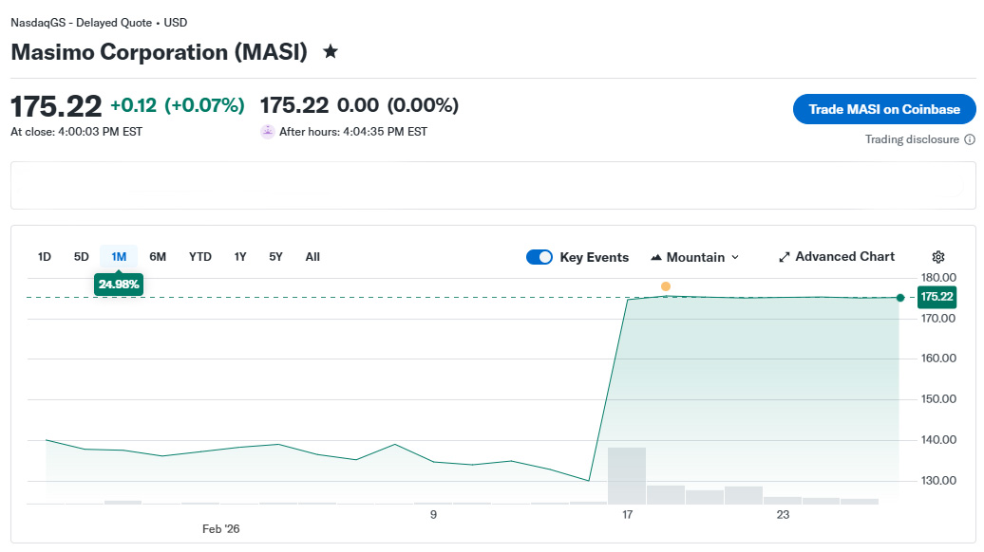Click the mountain chart type icon
Viewport: 984px width, 552px height.
656,257
